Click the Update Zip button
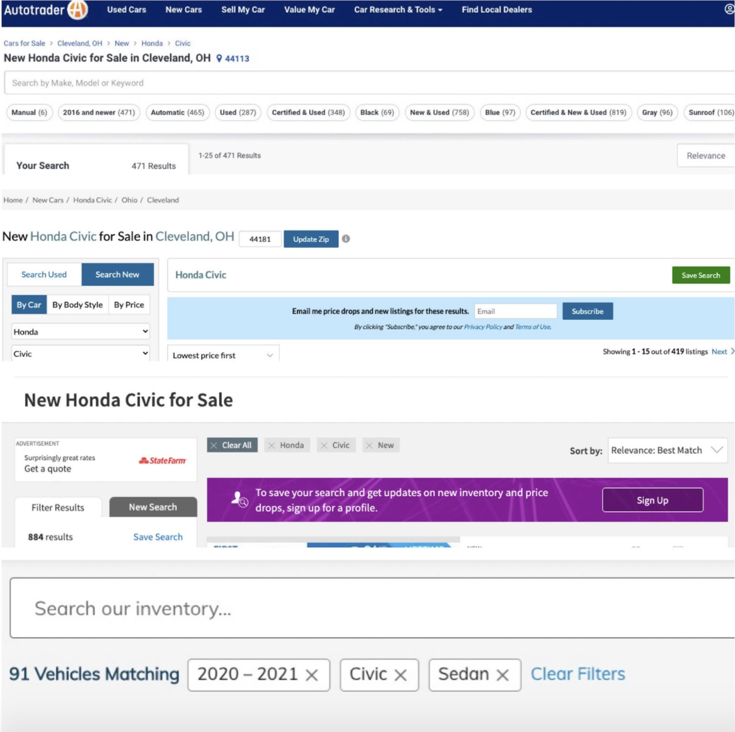The width and height of the screenshot is (735, 732). (x=311, y=239)
